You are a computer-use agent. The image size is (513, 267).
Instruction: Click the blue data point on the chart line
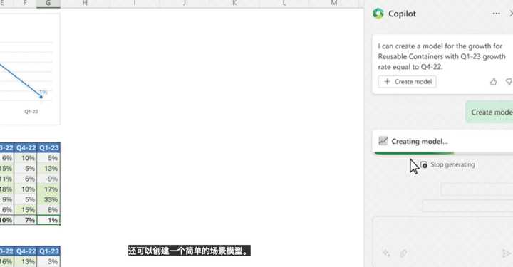coord(41,97)
